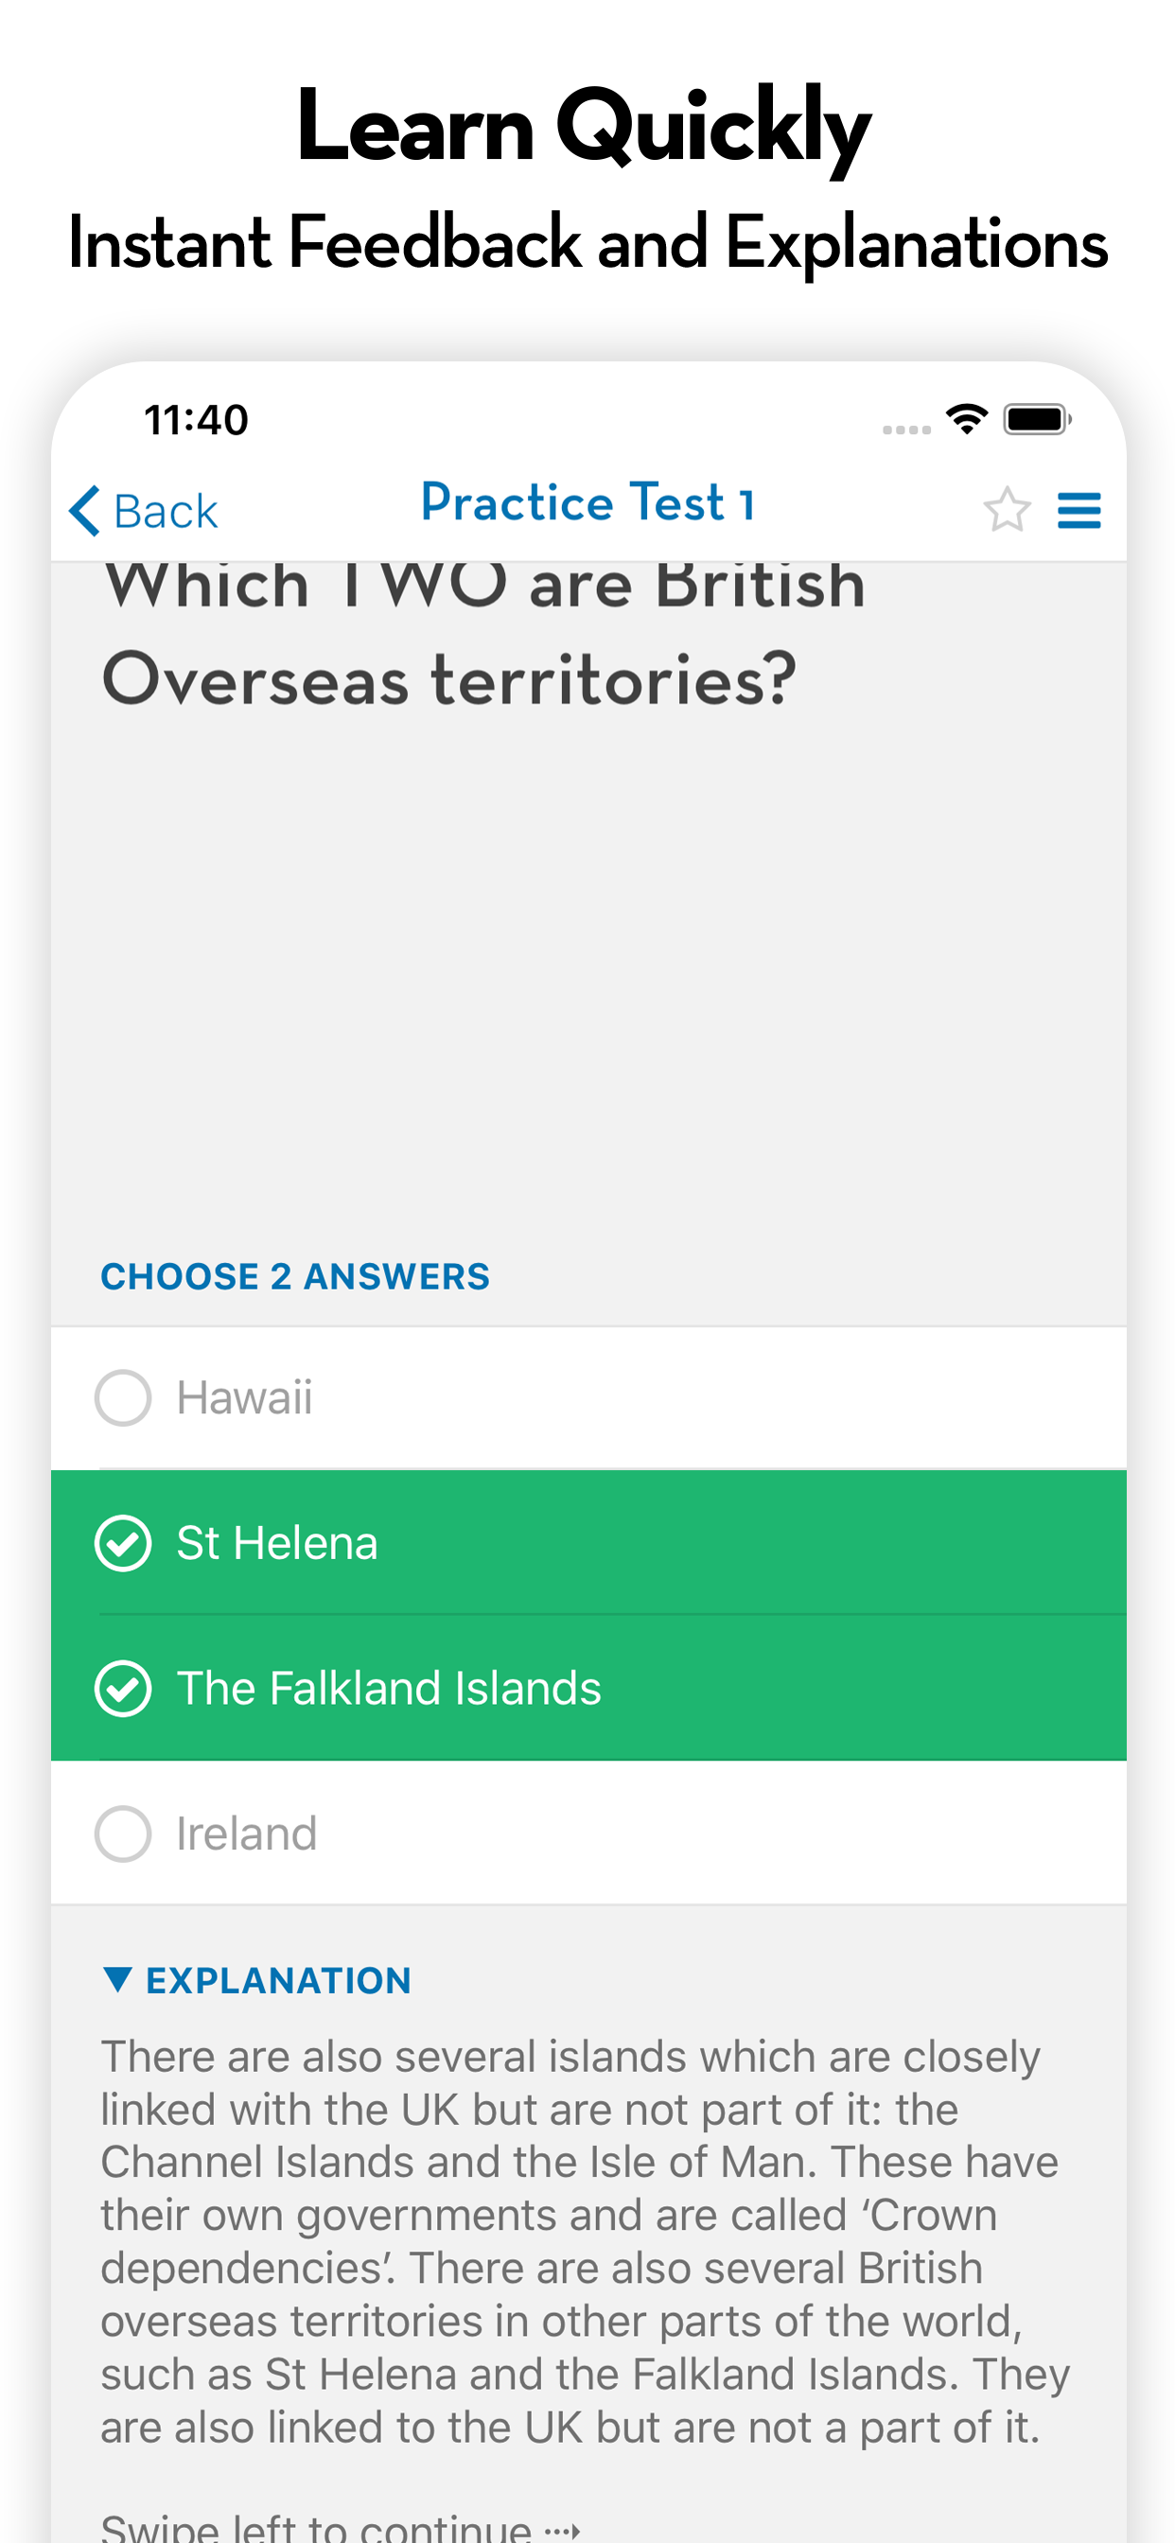Screen dimensions: 1175x2543
Task: Select the Ireland radio circle
Action: pyautogui.click(x=122, y=1834)
